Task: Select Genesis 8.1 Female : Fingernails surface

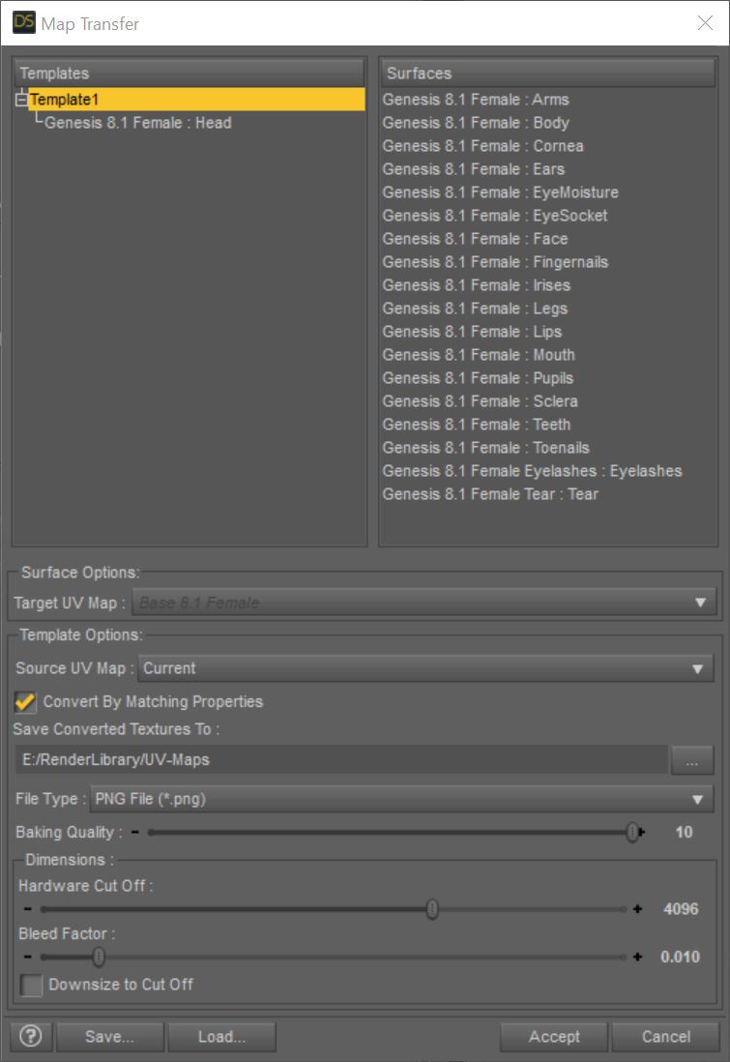Action: click(x=495, y=262)
